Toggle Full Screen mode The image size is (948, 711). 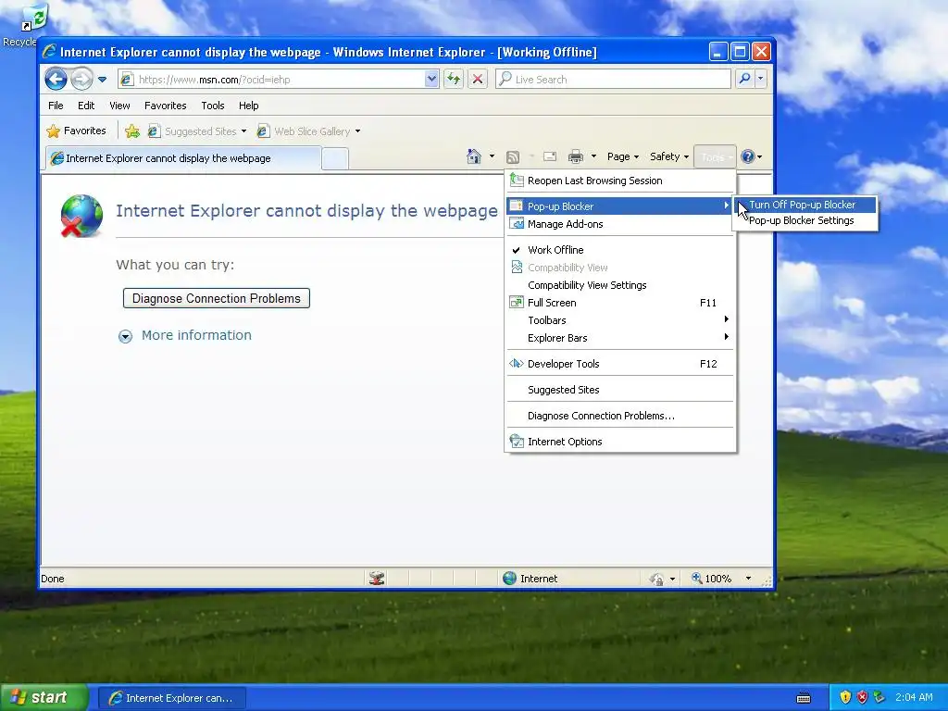[x=620, y=303]
